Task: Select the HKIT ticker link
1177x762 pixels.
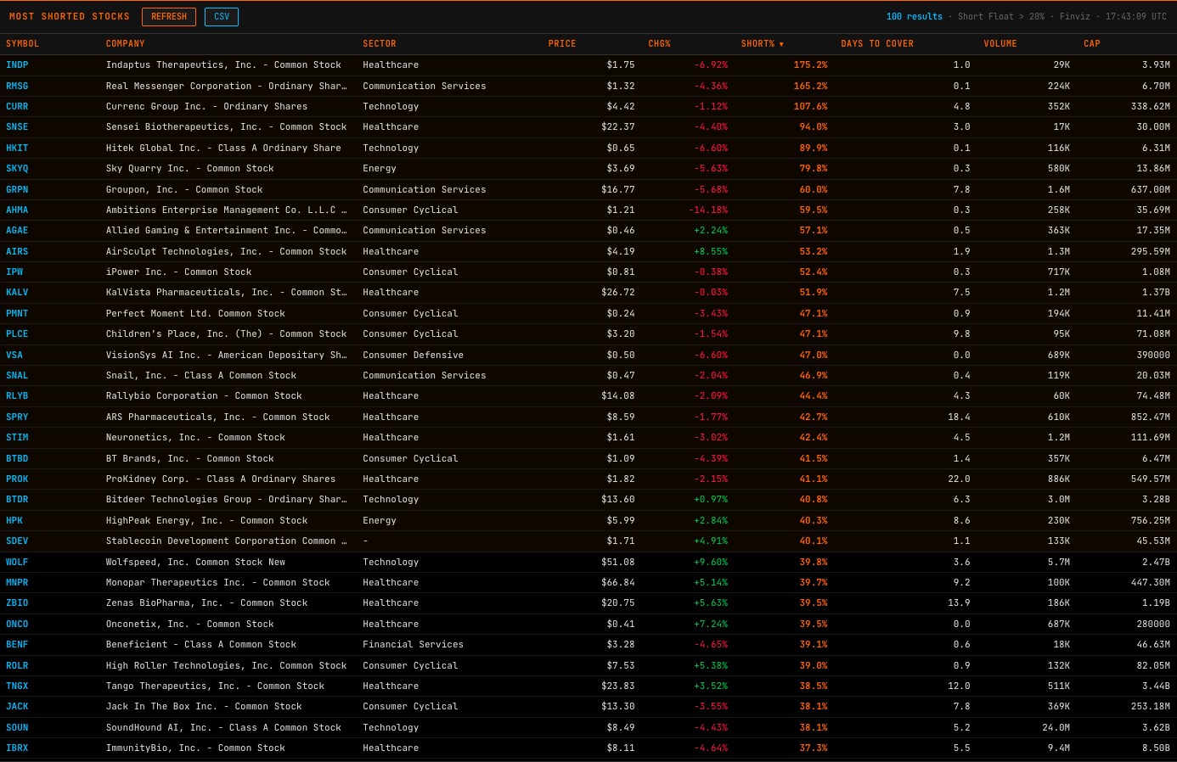Action: tap(17, 148)
